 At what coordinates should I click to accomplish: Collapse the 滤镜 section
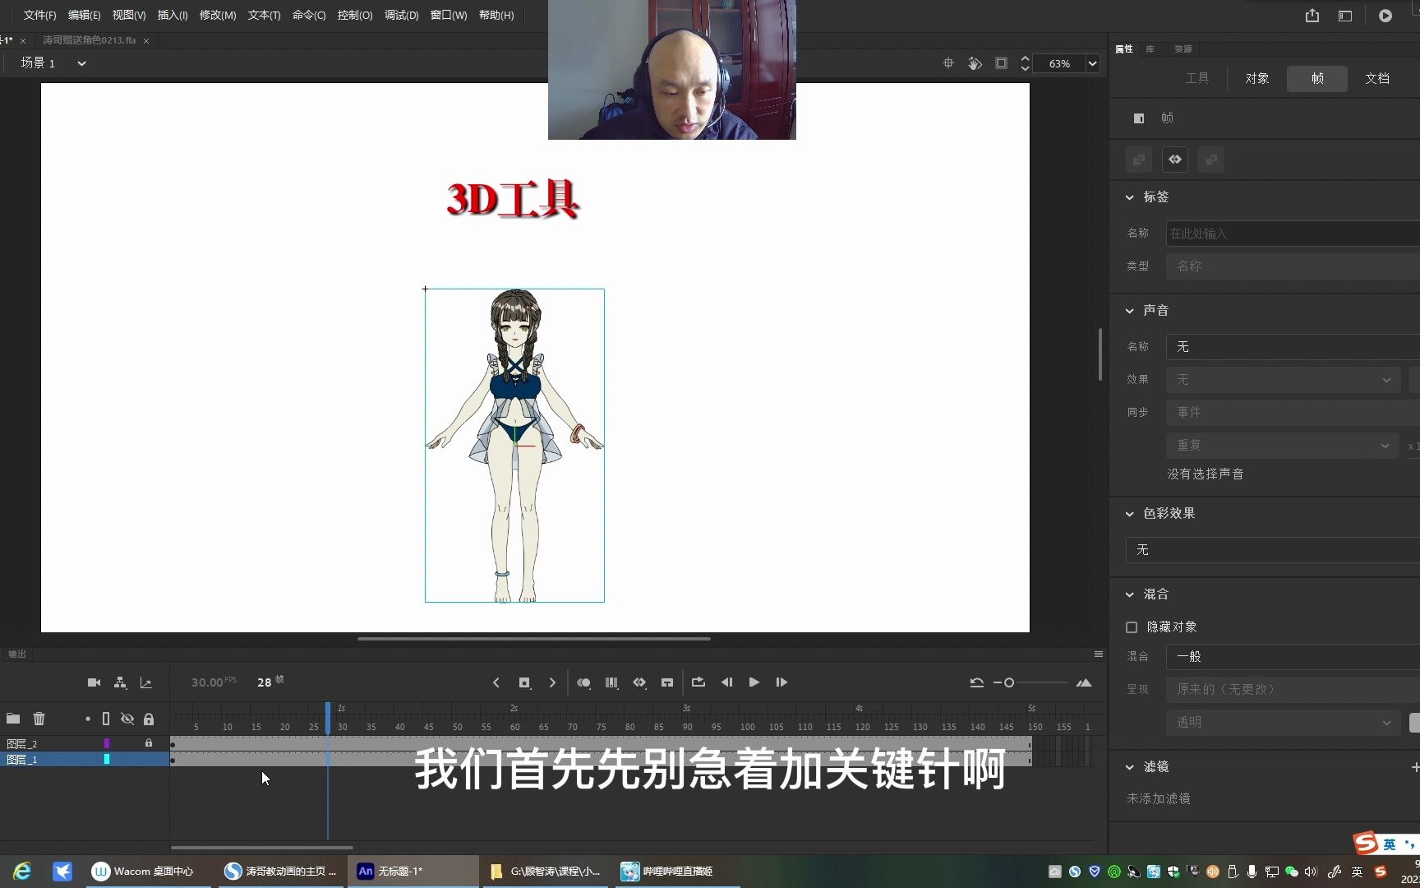click(x=1130, y=767)
